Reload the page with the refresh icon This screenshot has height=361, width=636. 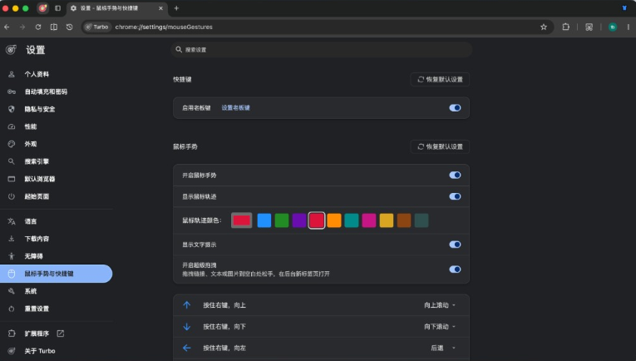38,27
